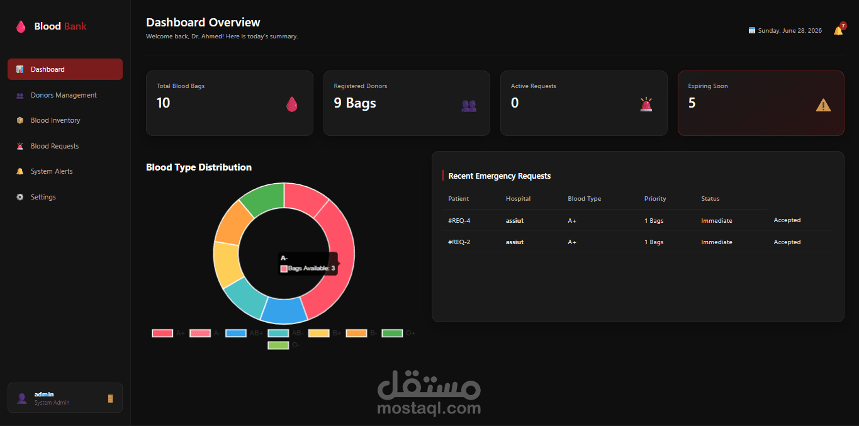Toggle AB+ legend item in chart

coord(244,333)
